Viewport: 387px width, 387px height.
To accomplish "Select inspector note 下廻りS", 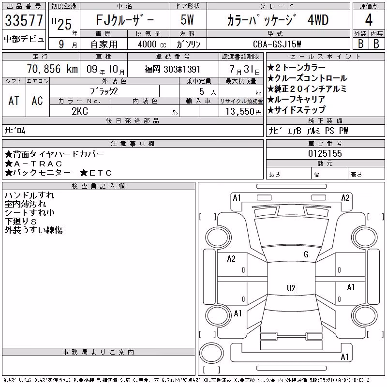I will [x=21, y=221].
